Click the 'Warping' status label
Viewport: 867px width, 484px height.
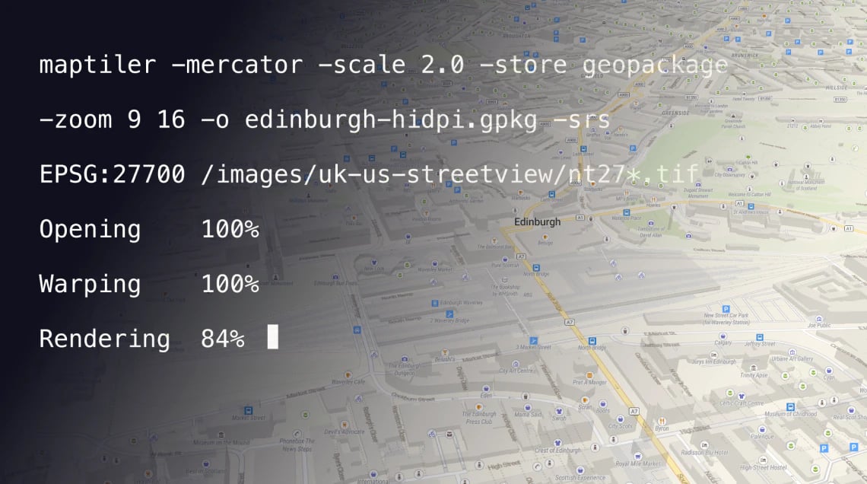point(90,285)
